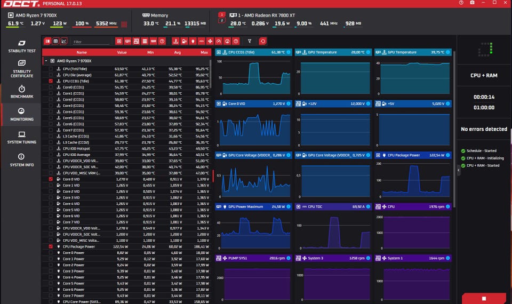The height and width of the screenshot is (304, 512).
Task: Open help icon in the title bar
Action: point(461,3)
